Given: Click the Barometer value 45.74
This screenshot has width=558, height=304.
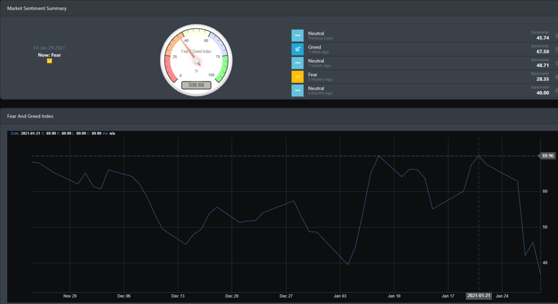Looking at the screenshot, I should (542, 38).
